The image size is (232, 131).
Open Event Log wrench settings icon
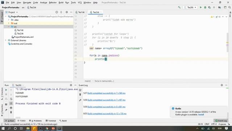(x=80, y=100)
